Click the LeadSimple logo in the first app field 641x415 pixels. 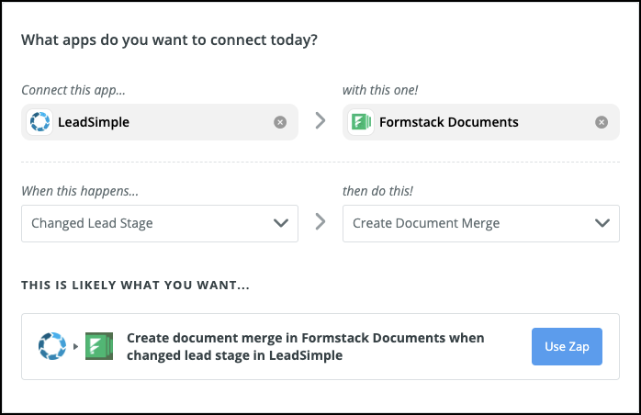39,122
